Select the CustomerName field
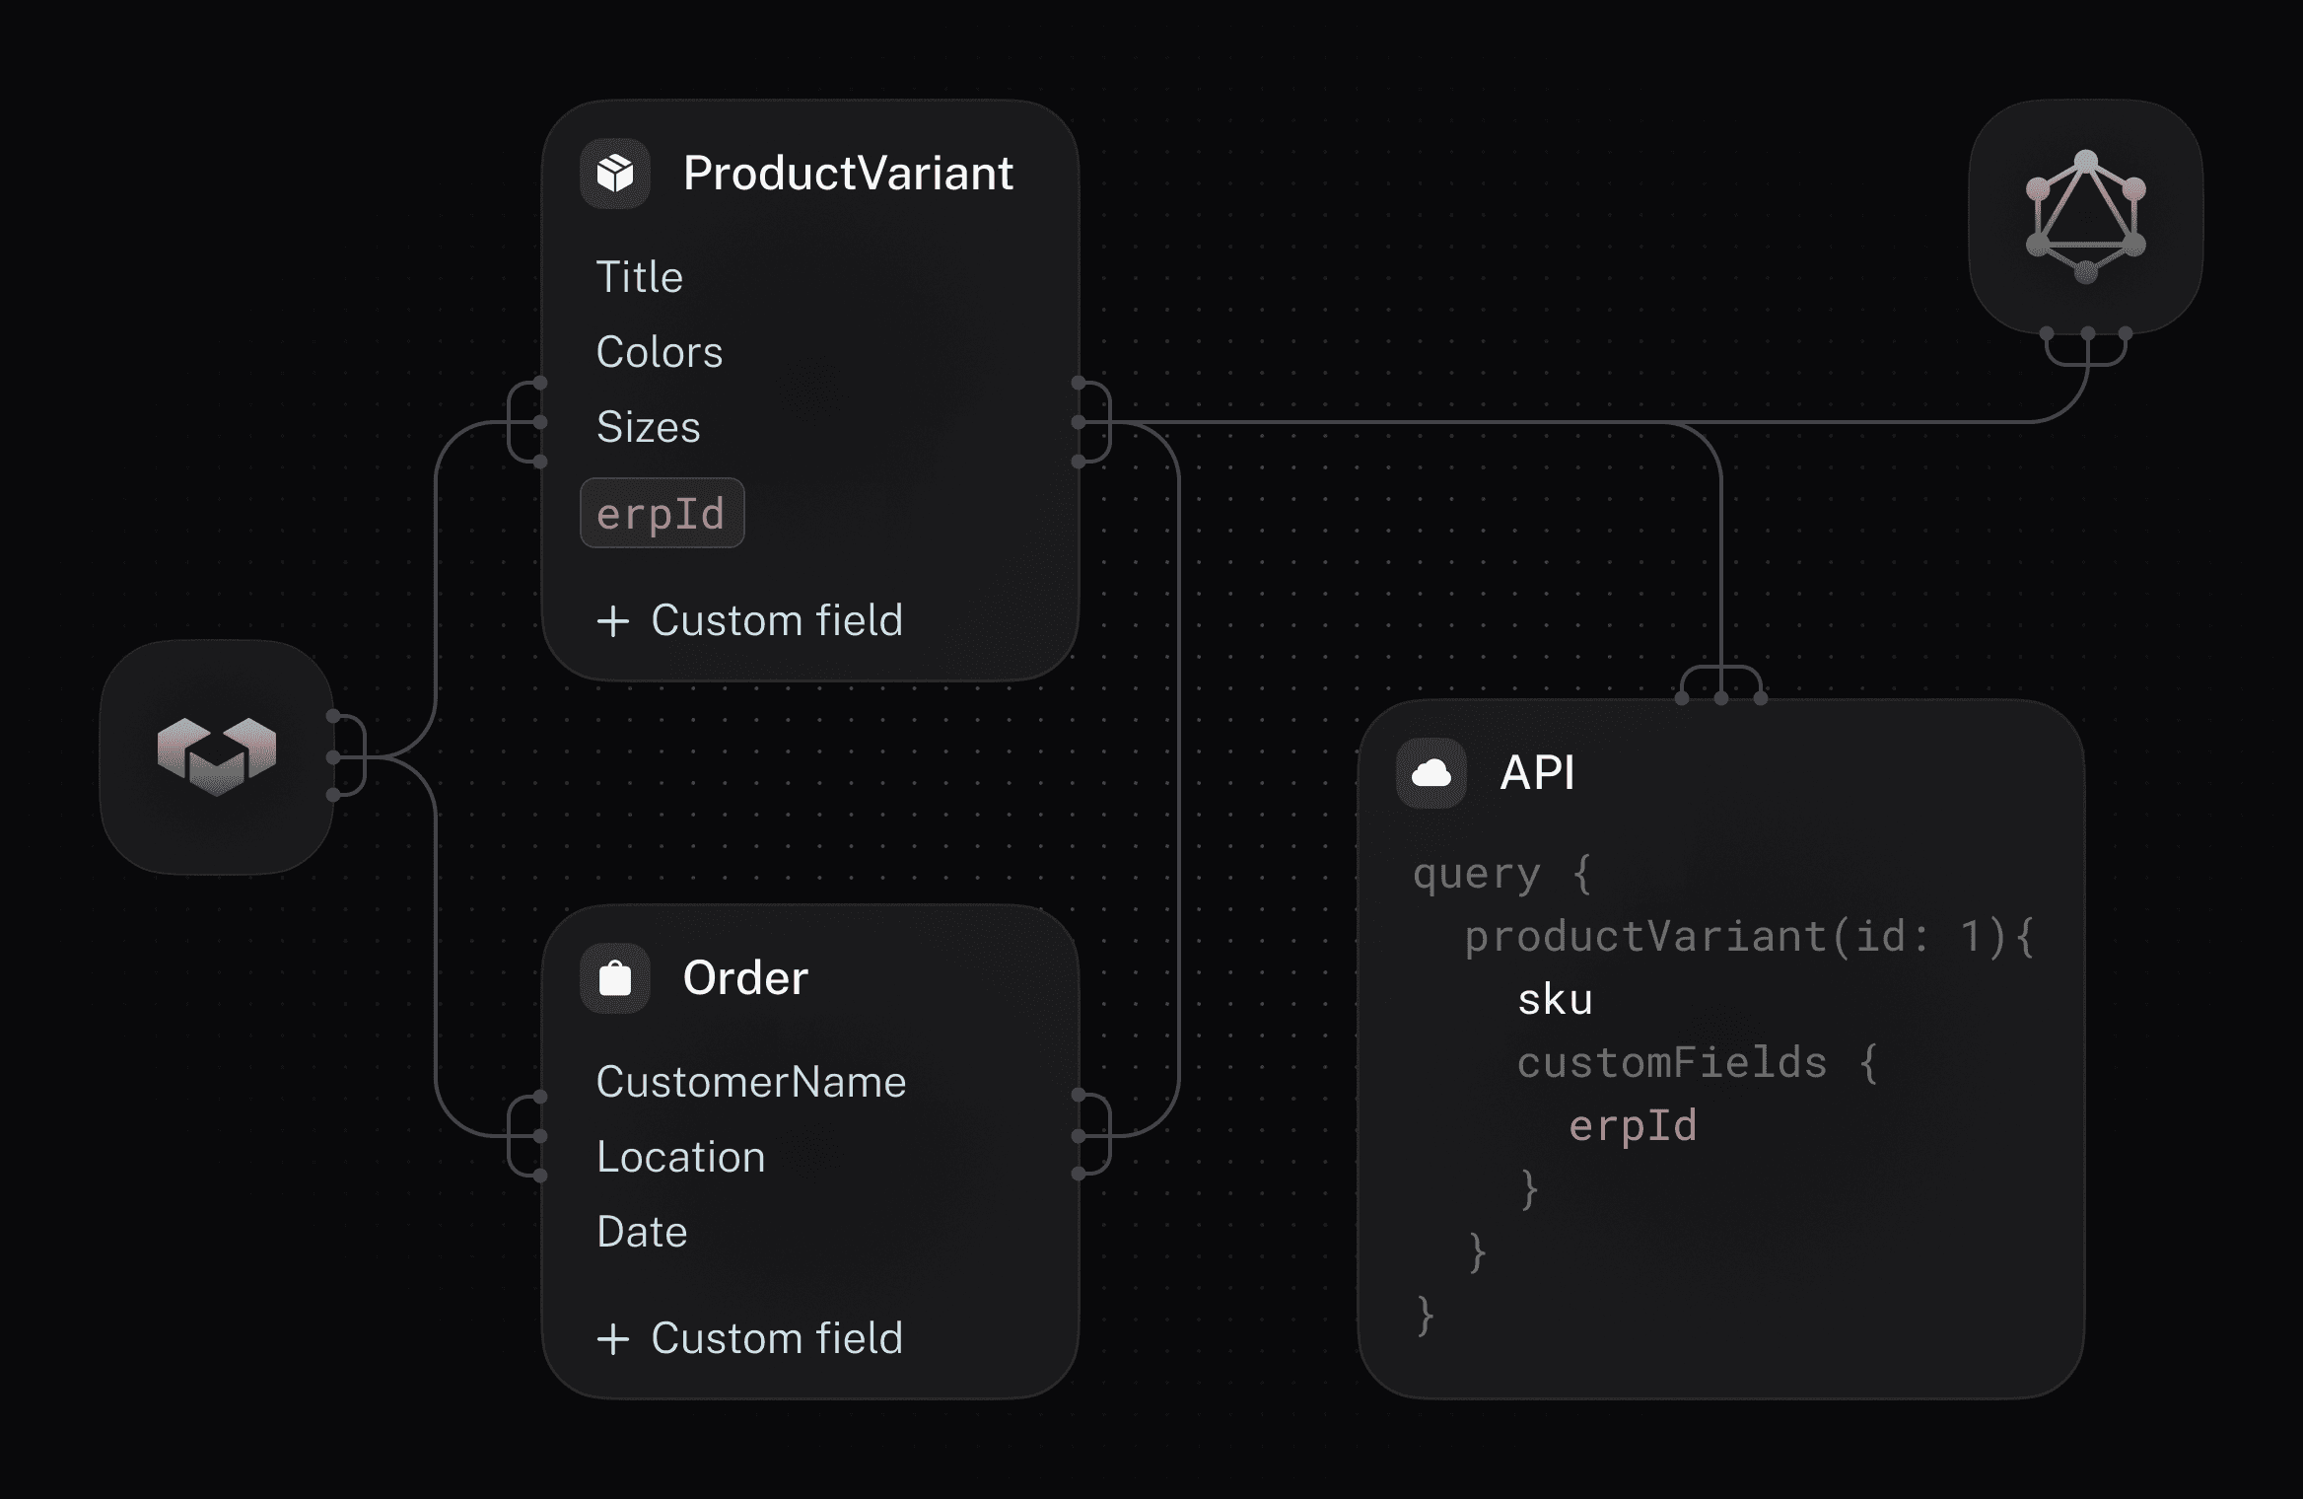This screenshot has height=1499, width=2303. click(750, 1082)
